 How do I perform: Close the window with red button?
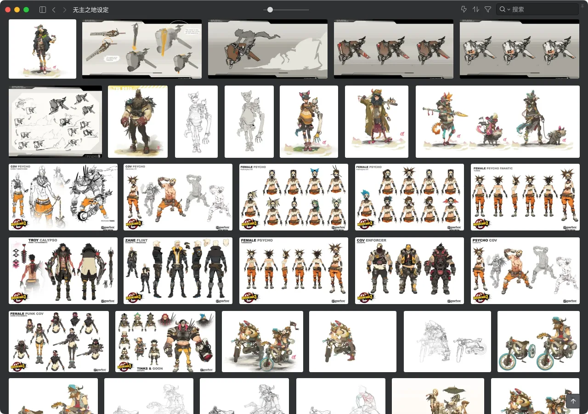tap(8, 10)
